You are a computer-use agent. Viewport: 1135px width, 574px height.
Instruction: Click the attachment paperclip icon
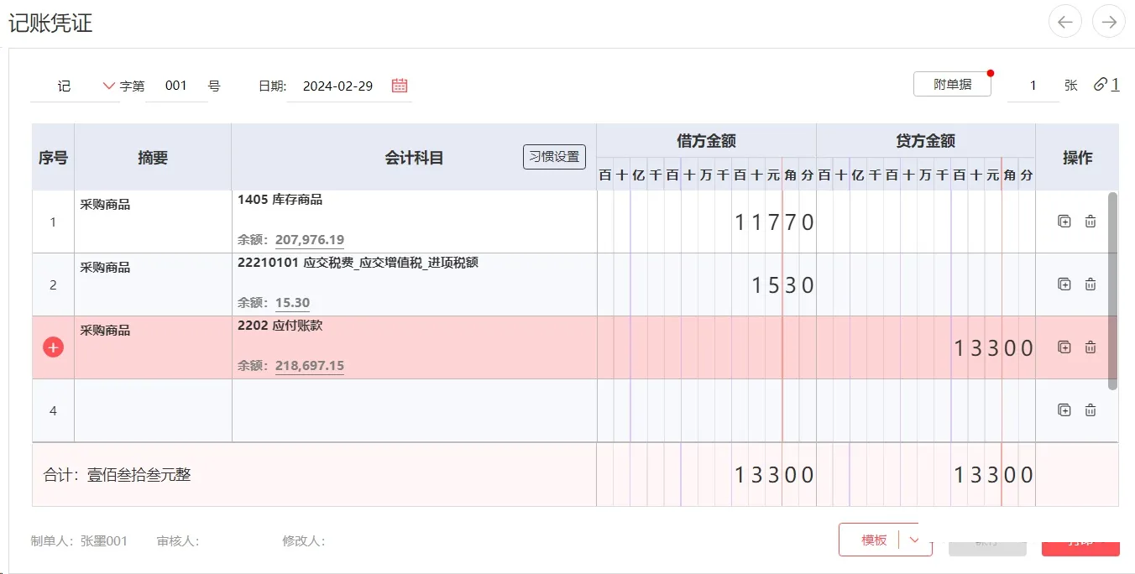tap(1101, 85)
